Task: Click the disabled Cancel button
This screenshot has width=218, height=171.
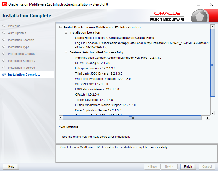Action: (x=207, y=167)
